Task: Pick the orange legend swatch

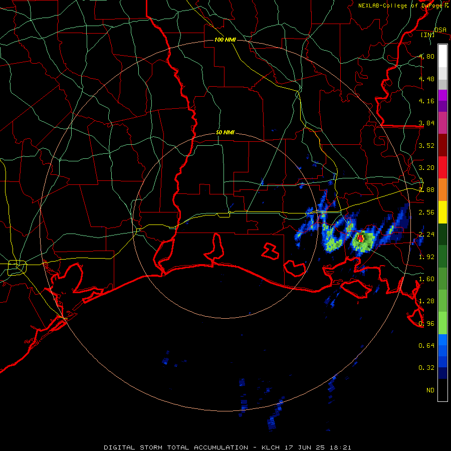Action: (442, 190)
